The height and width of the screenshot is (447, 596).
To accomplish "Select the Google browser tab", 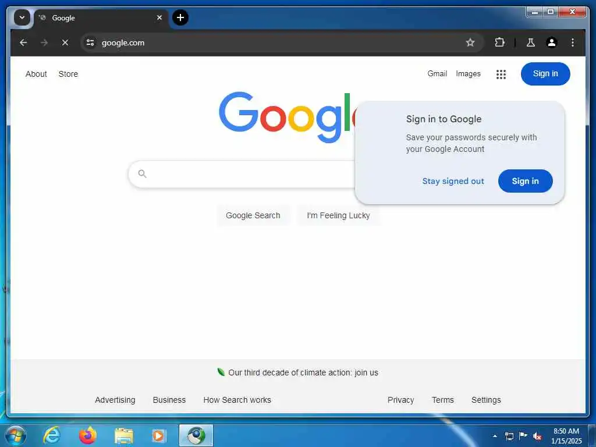I will click(x=101, y=18).
